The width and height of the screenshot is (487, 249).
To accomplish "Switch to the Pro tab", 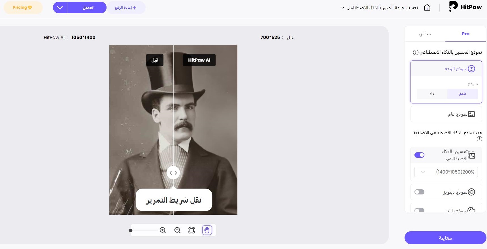I will 465,34.
